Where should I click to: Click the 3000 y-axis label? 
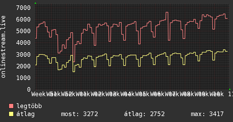click(x=23, y=54)
